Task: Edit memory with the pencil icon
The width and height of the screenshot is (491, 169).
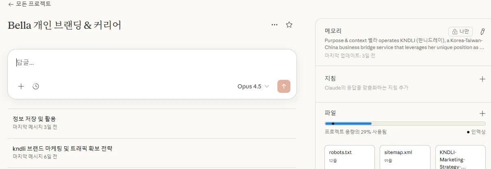Action: (x=482, y=31)
